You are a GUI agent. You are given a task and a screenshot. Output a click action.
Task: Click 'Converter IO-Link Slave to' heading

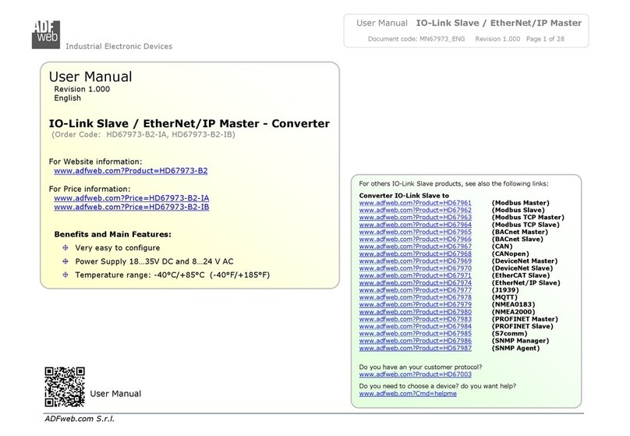(404, 196)
